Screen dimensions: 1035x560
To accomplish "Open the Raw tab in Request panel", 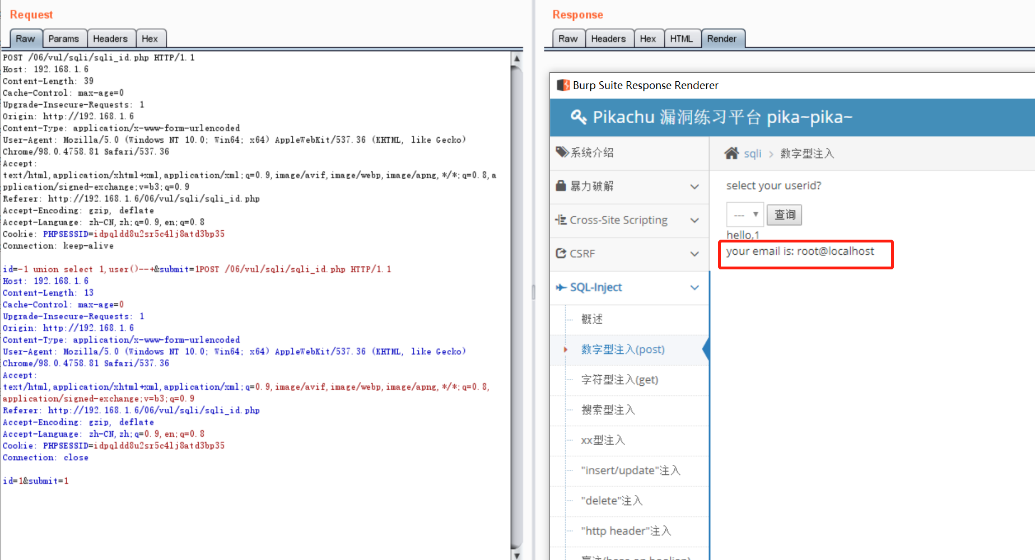I will point(26,39).
